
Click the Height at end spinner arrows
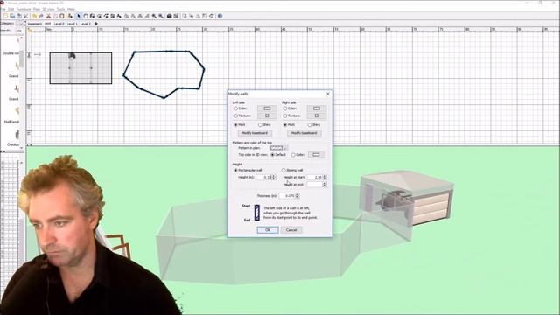click(x=325, y=185)
